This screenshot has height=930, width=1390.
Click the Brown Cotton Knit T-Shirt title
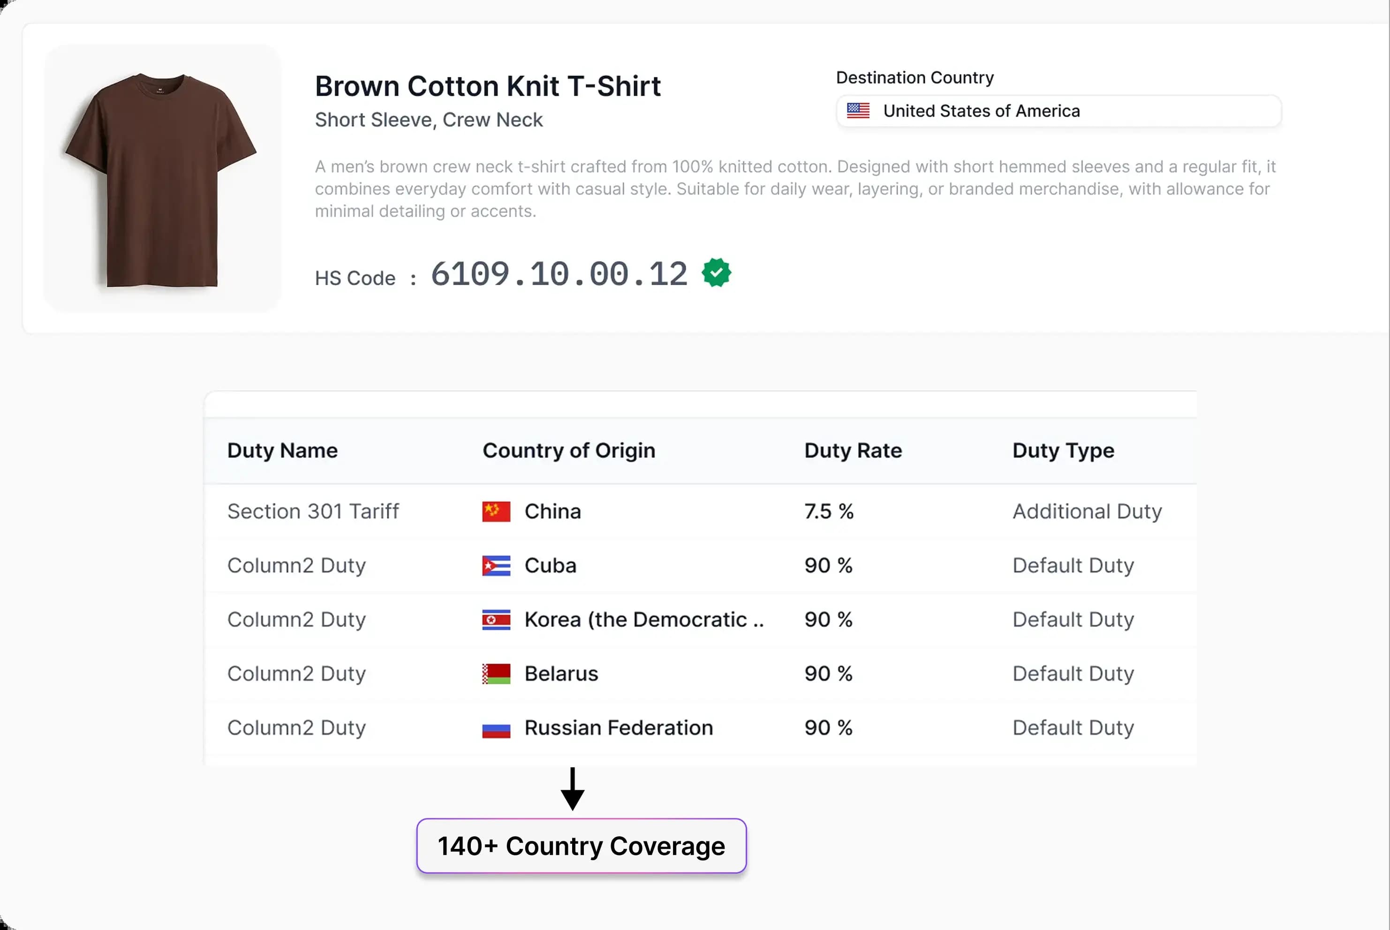click(x=487, y=87)
